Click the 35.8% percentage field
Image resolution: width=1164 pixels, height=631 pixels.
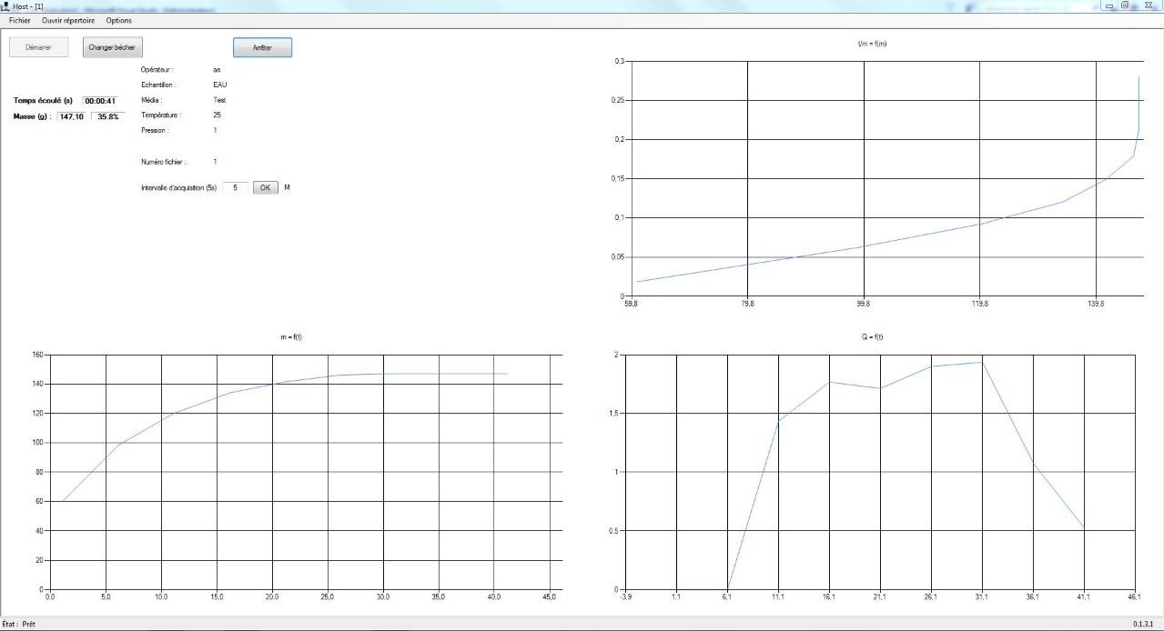click(x=108, y=116)
